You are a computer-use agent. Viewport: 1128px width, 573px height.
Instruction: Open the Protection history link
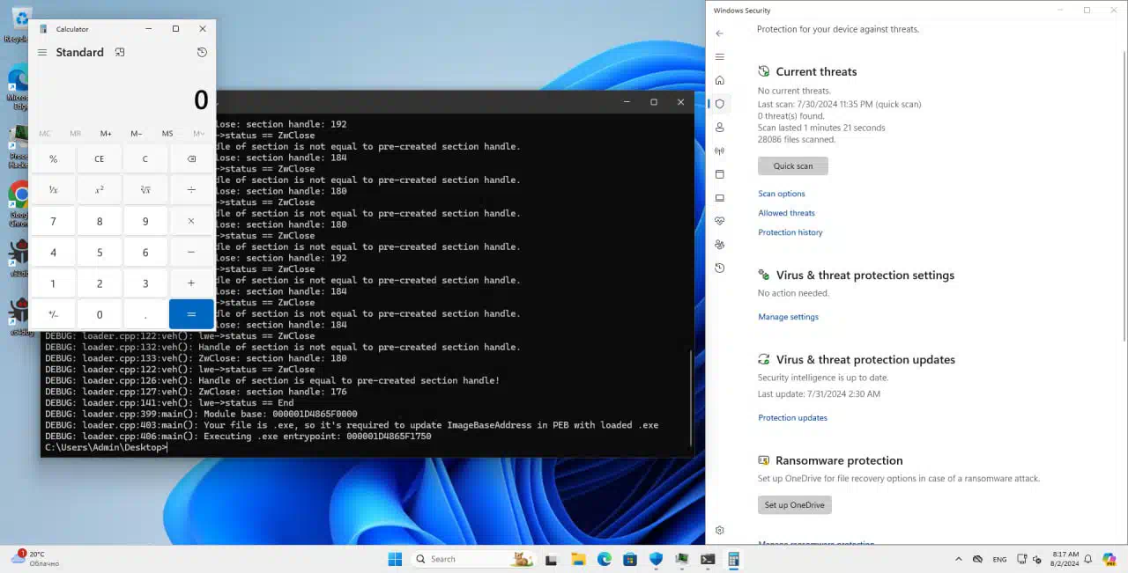pyautogui.click(x=790, y=232)
